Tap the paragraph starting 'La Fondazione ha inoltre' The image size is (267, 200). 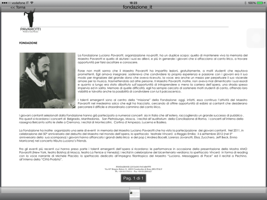coord(131,136)
